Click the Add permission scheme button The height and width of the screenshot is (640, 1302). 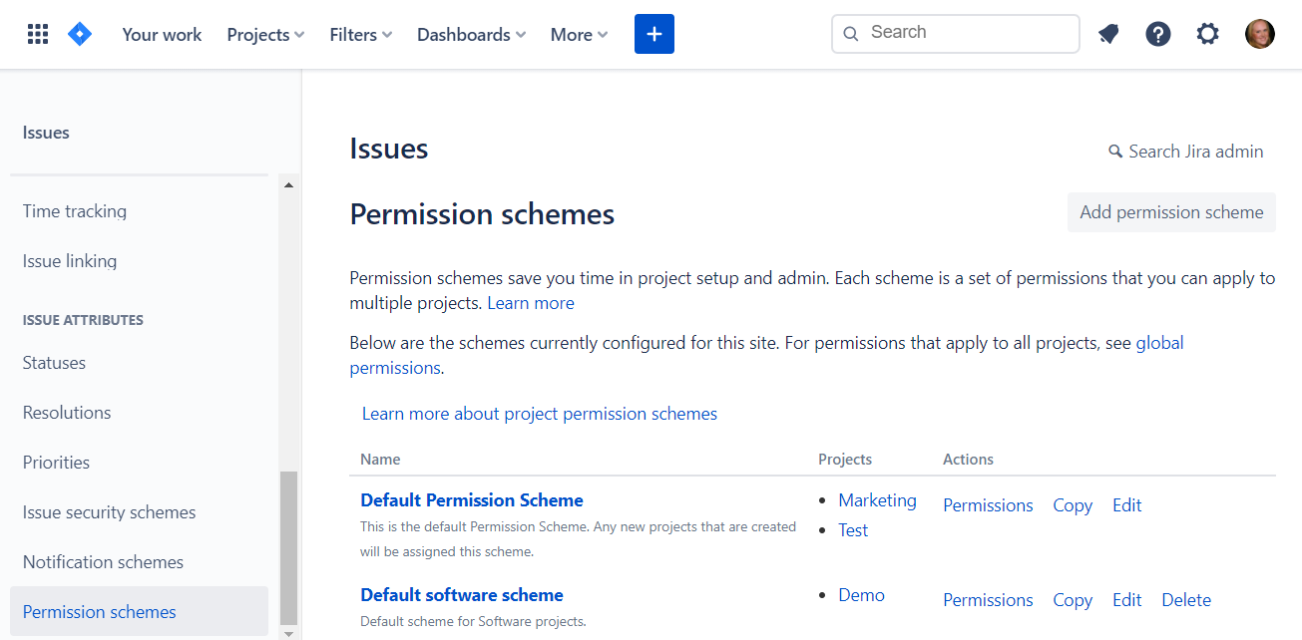point(1170,212)
